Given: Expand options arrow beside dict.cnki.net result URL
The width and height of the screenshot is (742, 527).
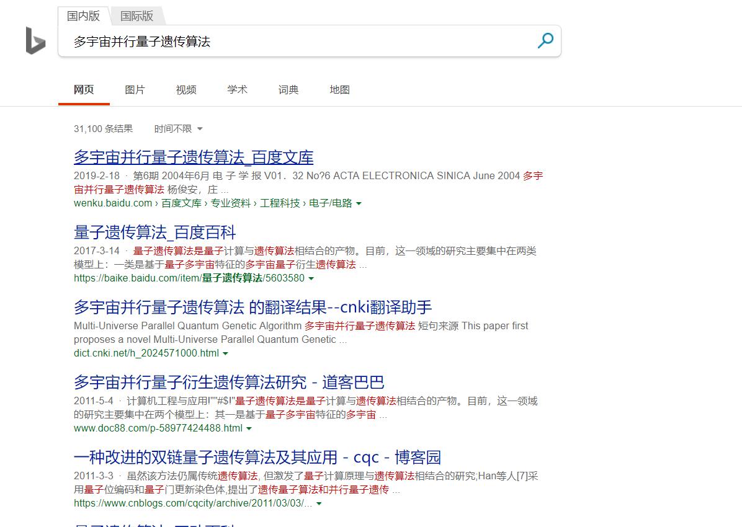Looking at the screenshot, I should click(x=226, y=352).
